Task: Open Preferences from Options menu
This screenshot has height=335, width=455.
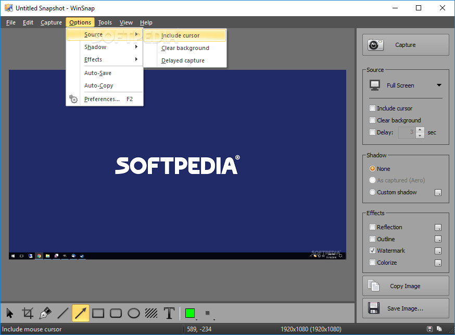Action: tap(105, 99)
